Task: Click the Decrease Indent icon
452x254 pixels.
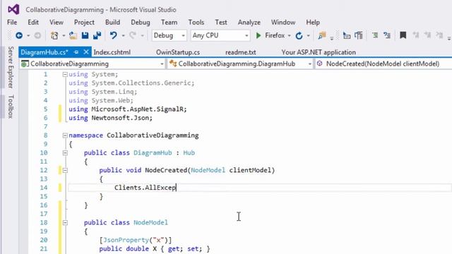Action: [x=347, y=36]
